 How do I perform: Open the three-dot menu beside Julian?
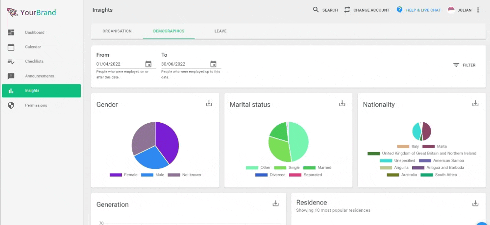pyautogui.click(x=478, y=10)
